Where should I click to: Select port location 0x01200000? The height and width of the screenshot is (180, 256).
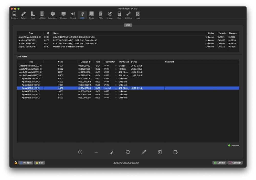tap(84, 69)
